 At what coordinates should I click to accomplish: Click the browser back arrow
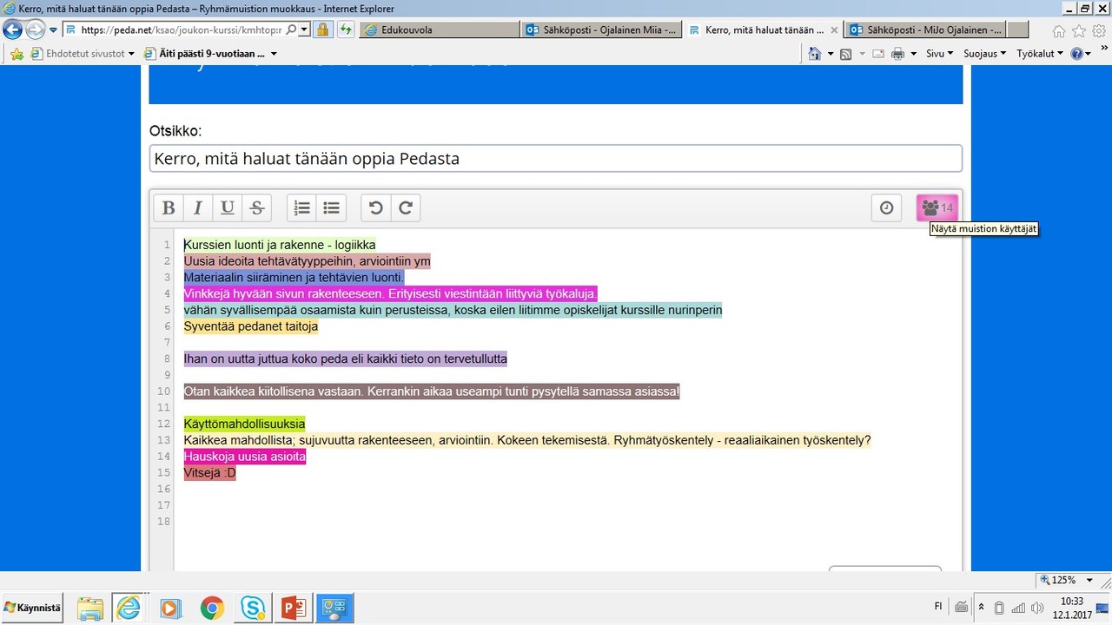tap(13, 30)
